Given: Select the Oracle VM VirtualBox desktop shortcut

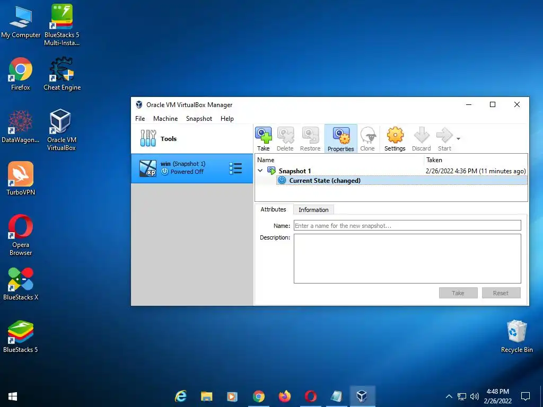Looking at the screenshot, I should (x=62, y=130).
